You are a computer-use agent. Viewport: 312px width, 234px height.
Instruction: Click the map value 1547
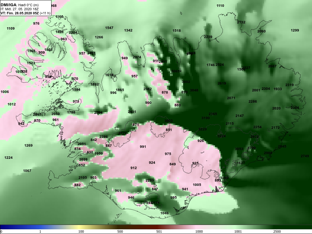click(x=109, y=28)
